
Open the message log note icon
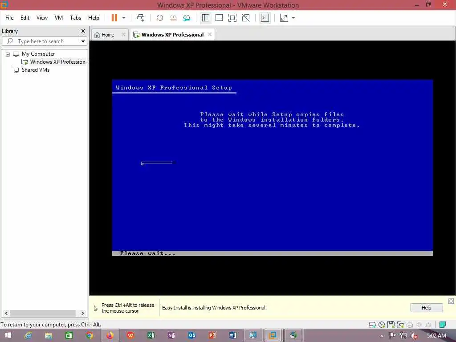[443, 325]
